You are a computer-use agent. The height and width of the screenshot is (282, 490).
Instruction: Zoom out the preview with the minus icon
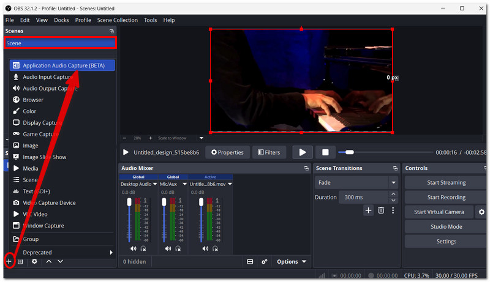tap(124, 138)
